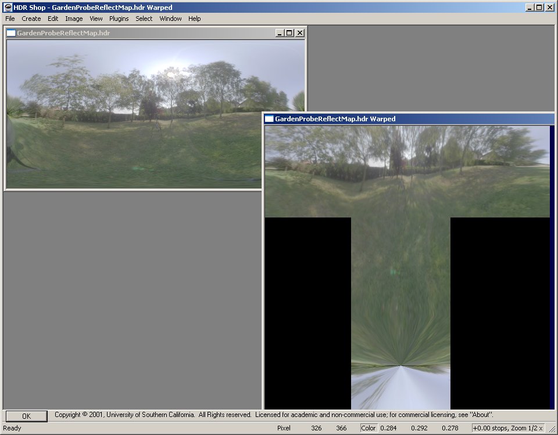This screenshot has height=435, width=558.
Task: Click the green color value 0.292
Action: (x=419, y=428)
